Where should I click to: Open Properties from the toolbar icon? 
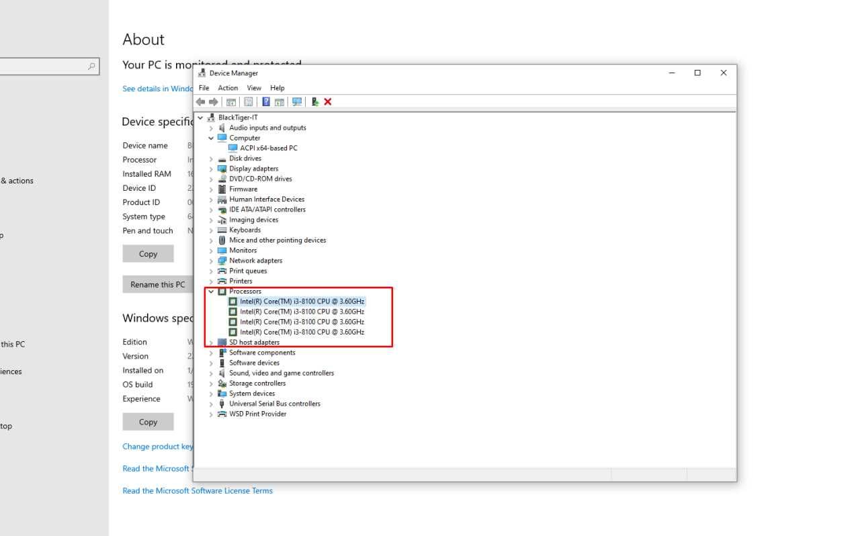point(248,102)
